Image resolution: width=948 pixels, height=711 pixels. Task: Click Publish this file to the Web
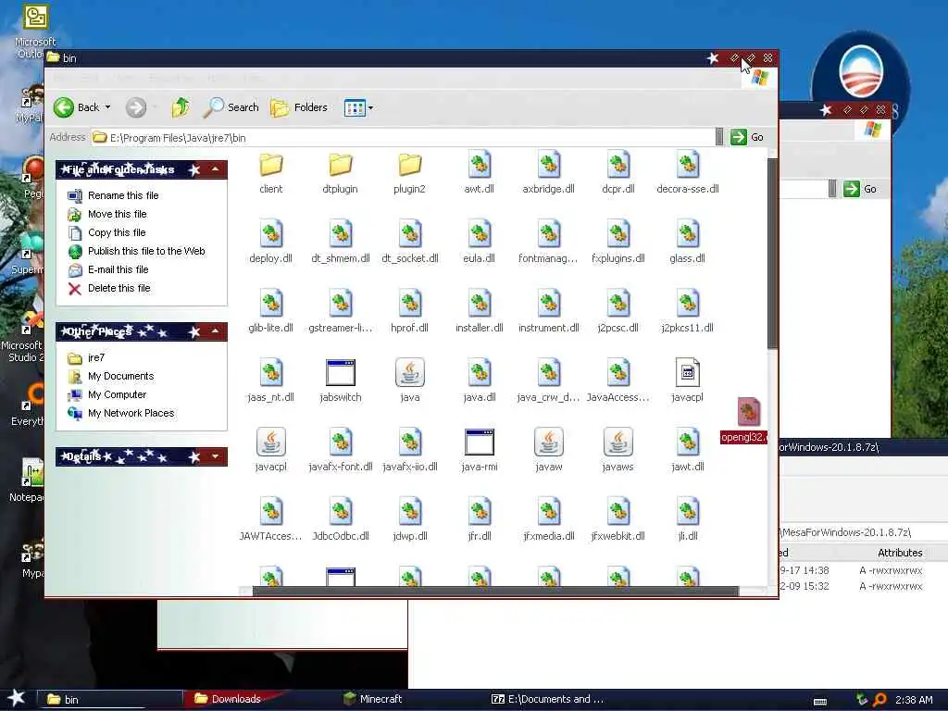point(137,251)
